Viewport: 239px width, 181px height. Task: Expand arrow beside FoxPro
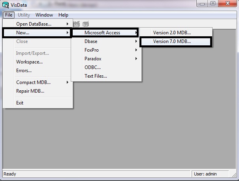(136, 50)
